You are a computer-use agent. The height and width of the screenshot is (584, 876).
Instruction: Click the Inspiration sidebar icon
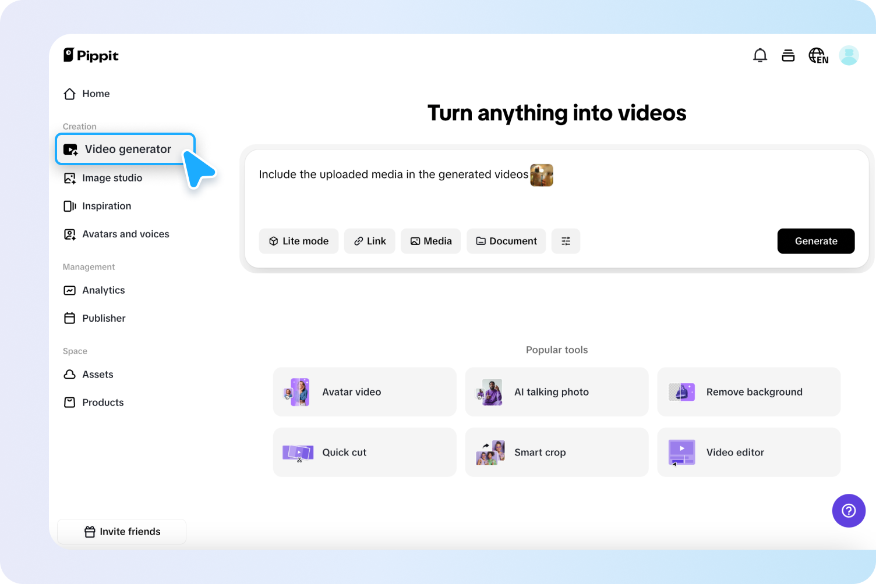[x=69, y=206]
